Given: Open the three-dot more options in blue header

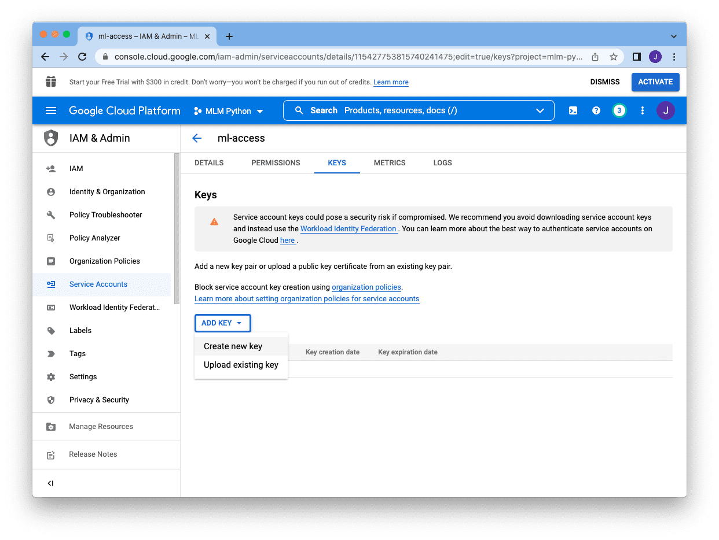Looking at the screenshot, I should [x=642, y=110].
